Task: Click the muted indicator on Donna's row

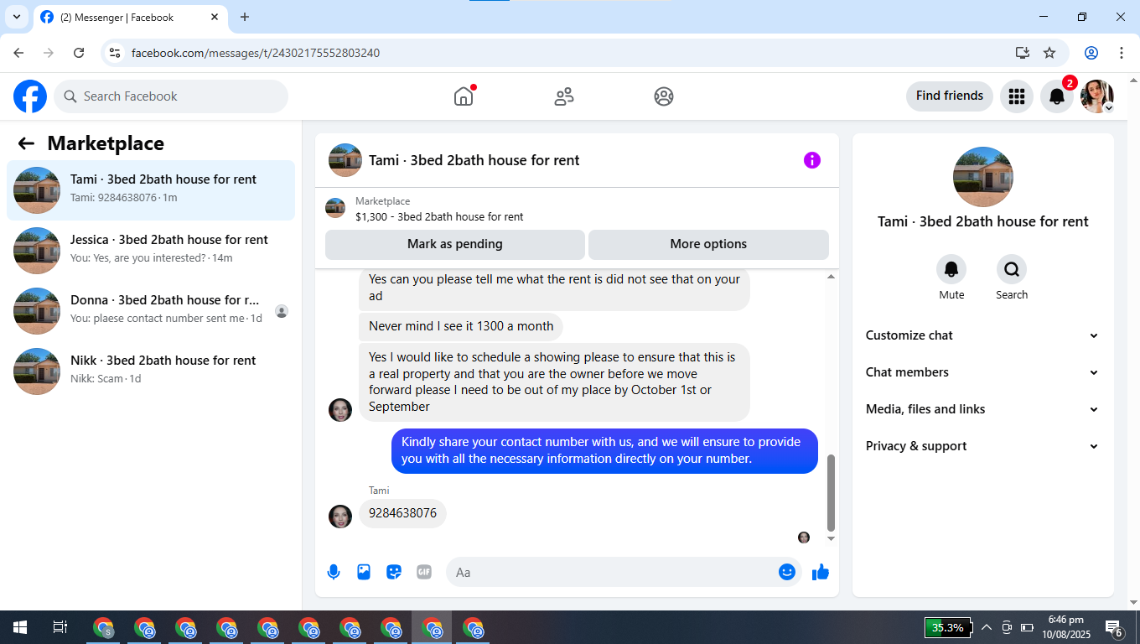Action: pos(282,311)
